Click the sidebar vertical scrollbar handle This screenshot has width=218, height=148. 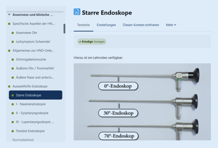pos(64,28)
